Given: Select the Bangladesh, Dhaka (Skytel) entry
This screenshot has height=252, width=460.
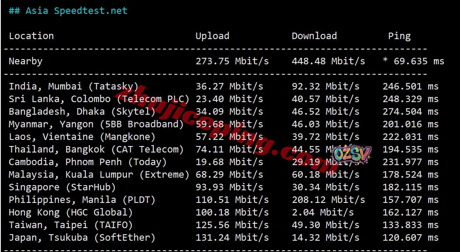Looking at the screenshot, I should (82, 112).
